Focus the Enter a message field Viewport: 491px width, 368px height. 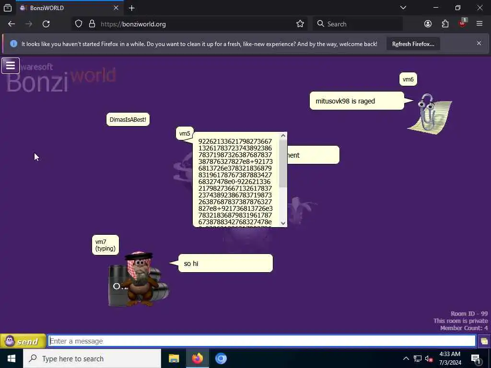click(262, 341)
